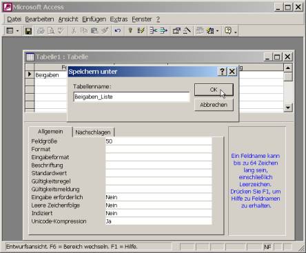Open the Extras menu
The width and height of the screenshot is (306, 253).
tap(119, 19)
